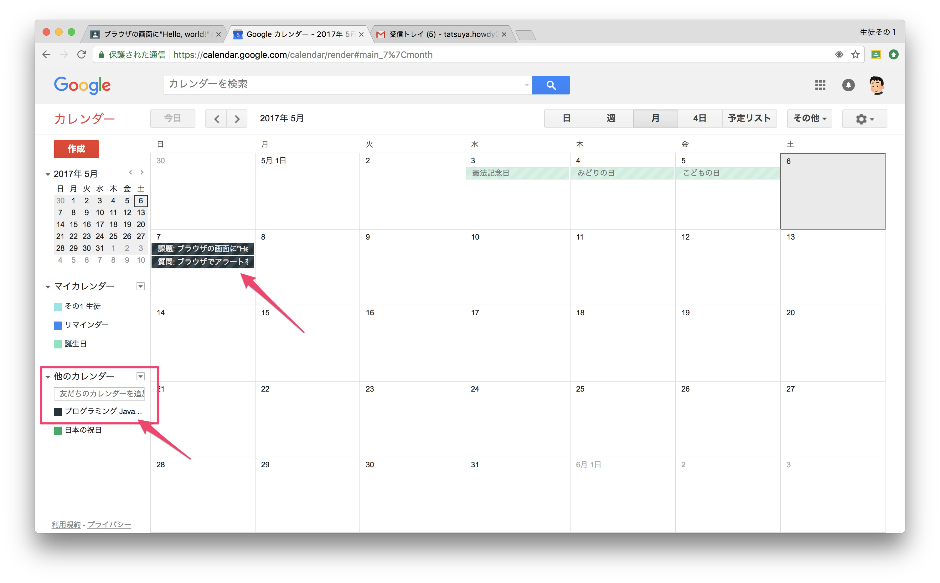Open the 課題: ブラウザの画面に event
The image size is (940, 583).
pos(203,249)
